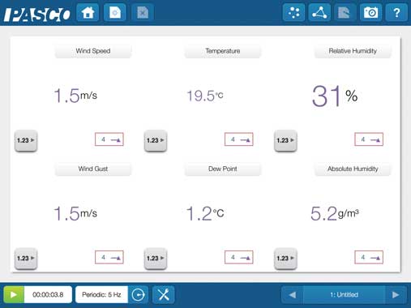The width and height of the screenshot is (411, 308).
Task: Open the tools wrench icon
Action: click(x=164, y=294)
